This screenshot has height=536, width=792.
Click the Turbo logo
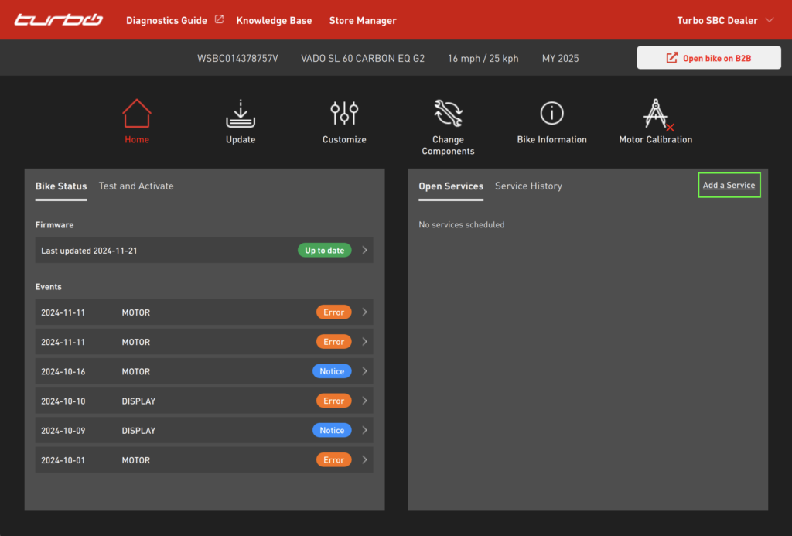[x=59, y=20]
